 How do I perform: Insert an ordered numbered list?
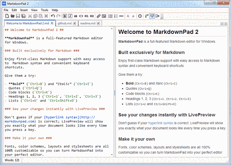click(x=116, y=16)
